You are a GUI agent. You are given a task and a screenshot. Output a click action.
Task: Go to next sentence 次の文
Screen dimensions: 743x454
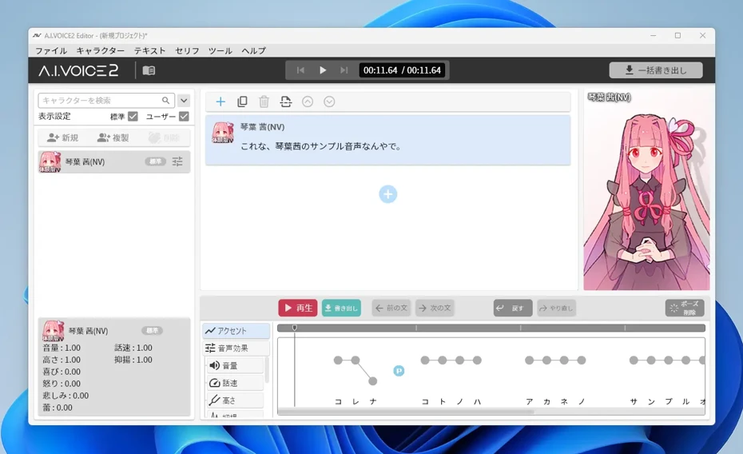[435, 308]
